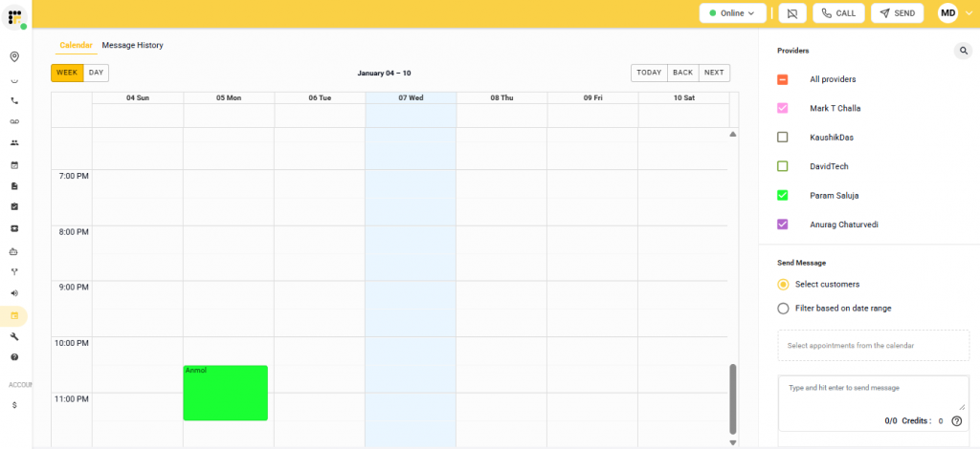Viewport: 980px width, 449px height.
Task: Click the 04 Sun column header
Action: pos(138,98)
